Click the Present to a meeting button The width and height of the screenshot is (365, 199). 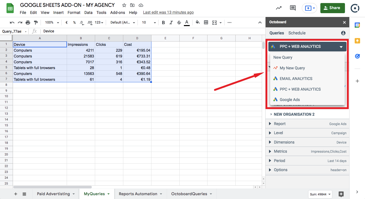point(309,8)
